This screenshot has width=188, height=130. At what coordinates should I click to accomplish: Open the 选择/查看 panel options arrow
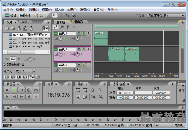click(173, 84)
